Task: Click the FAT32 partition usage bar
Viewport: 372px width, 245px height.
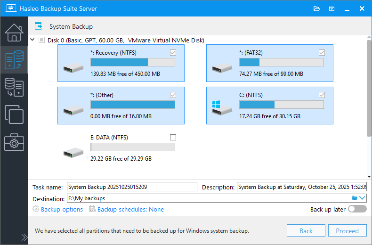Action: pyautogui.click(x=282, y=62)
